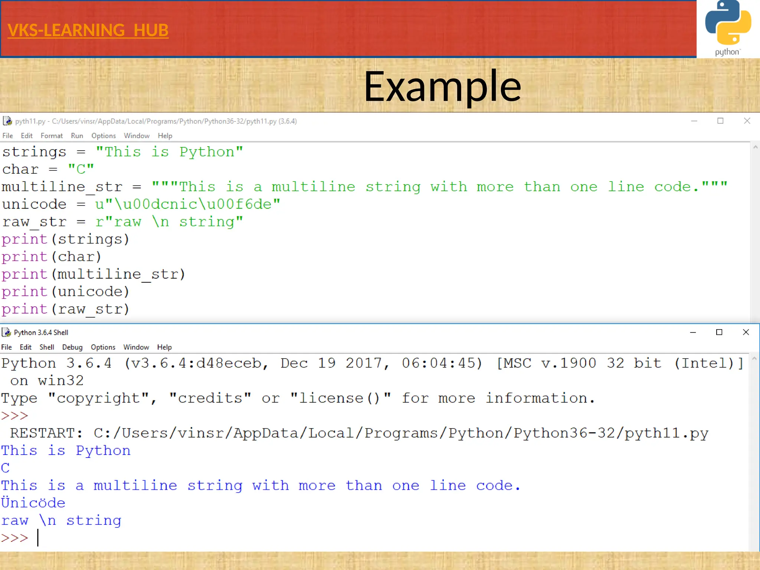Click the pyth11.py editor window icon

click(x=7, y=121)
